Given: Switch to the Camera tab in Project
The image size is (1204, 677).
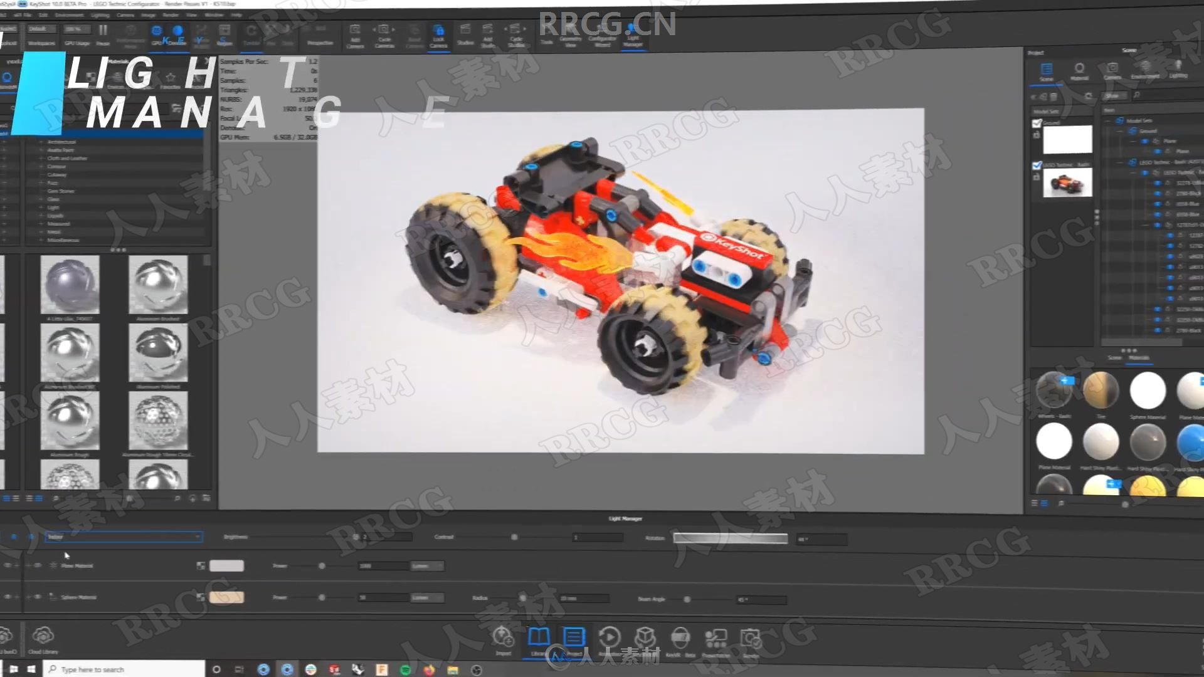Looking at the screenshot, I should click(1112, 70).
